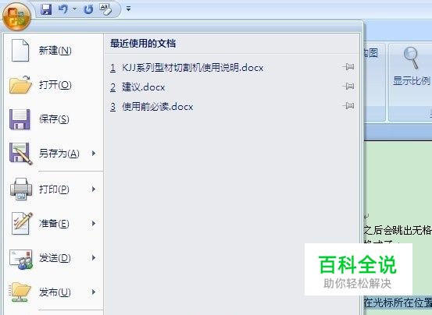432x315 pixels.
Task: Open the Undo history dropdown arrow
Action: [x=75, y=9]
